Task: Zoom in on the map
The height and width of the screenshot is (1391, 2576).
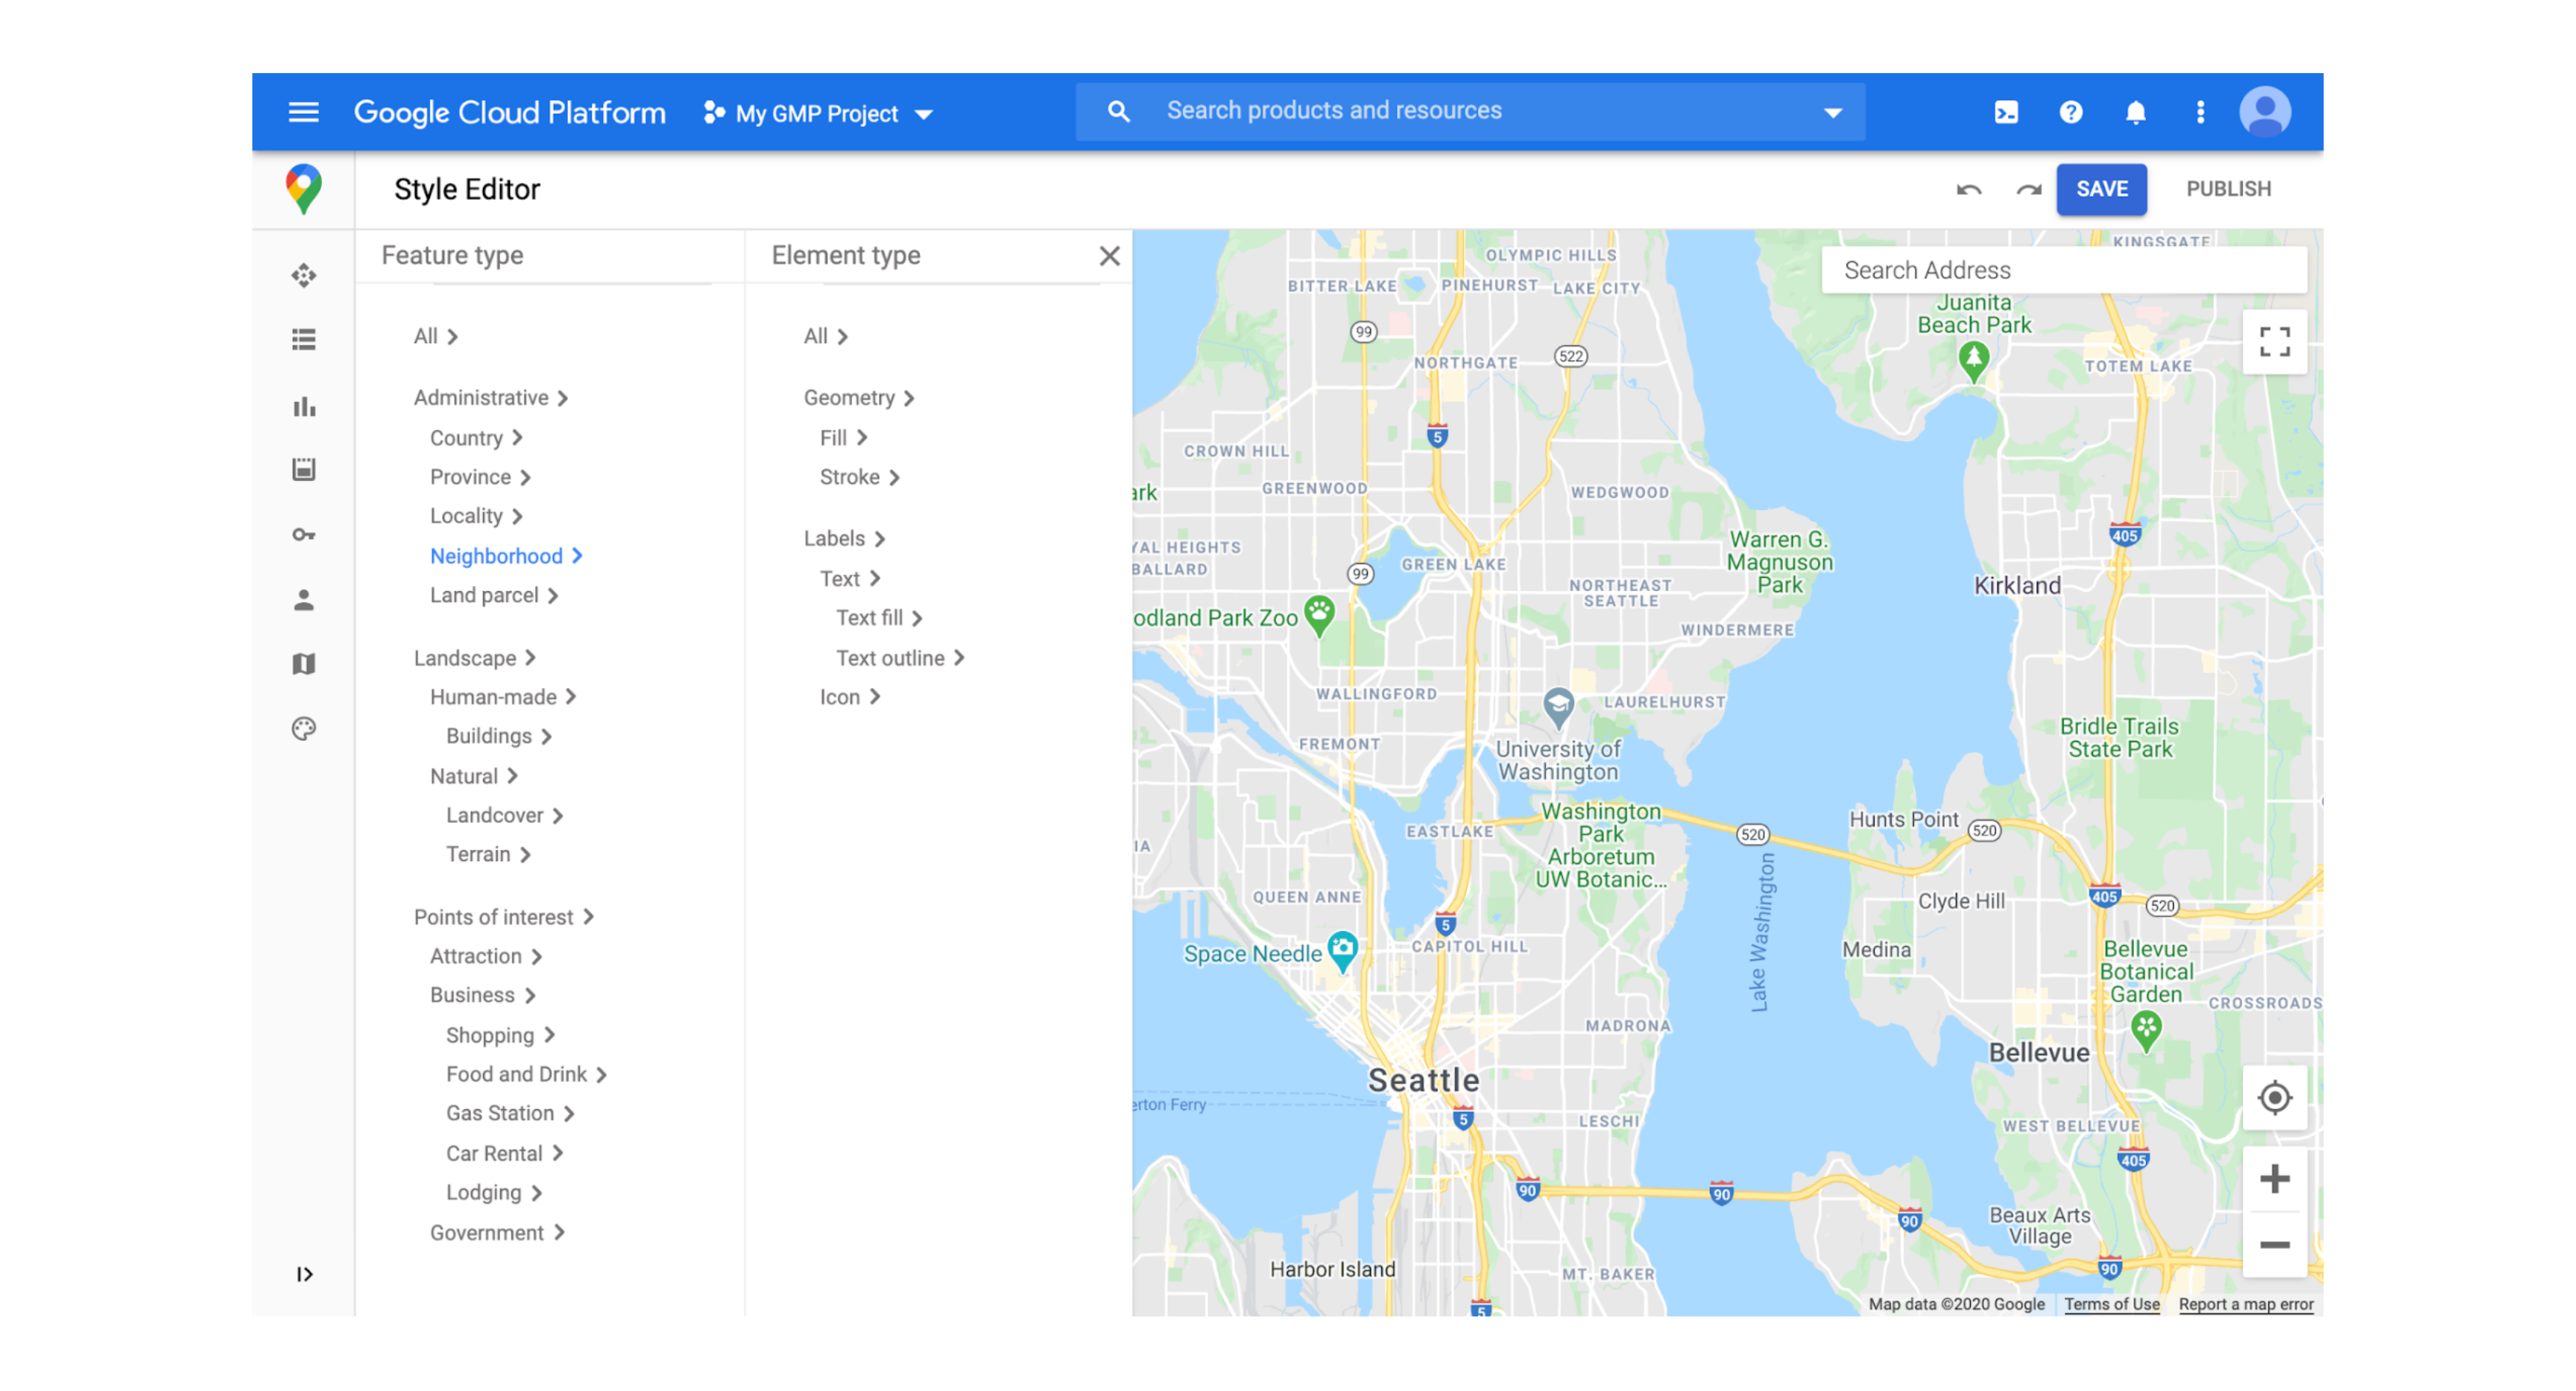Action: [x=2274, y=1179]
